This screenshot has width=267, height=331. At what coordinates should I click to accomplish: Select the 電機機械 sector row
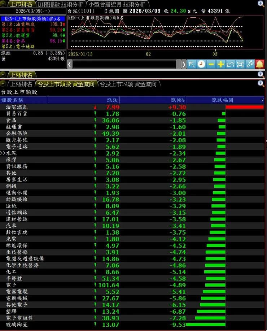[132, 298]
